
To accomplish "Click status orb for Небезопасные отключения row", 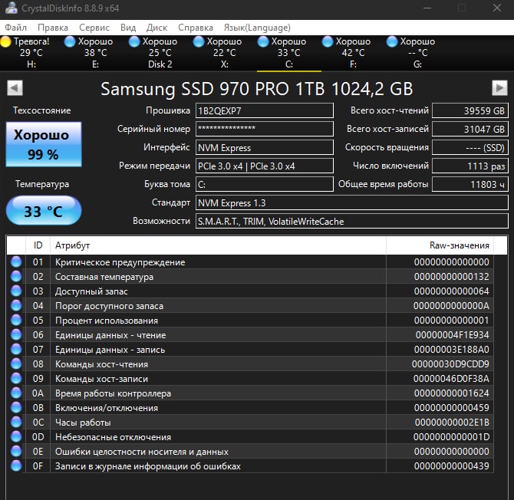I will click(16, 437).
